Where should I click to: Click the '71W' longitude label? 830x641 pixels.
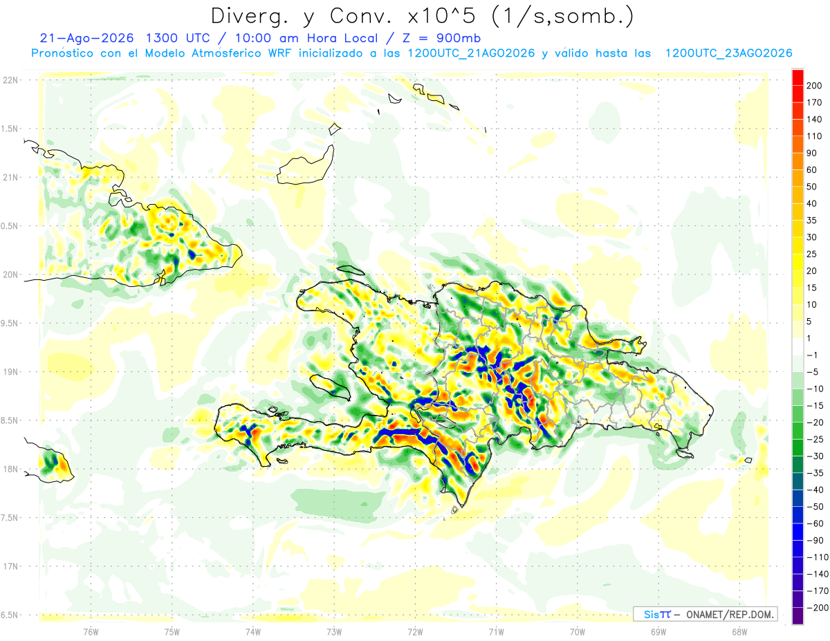pos(496,631)
